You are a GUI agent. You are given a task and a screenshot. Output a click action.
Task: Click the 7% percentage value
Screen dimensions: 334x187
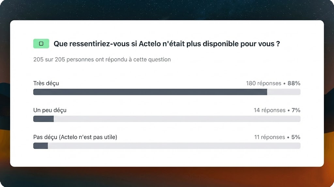pyautogui.click(x=296, y=110)
